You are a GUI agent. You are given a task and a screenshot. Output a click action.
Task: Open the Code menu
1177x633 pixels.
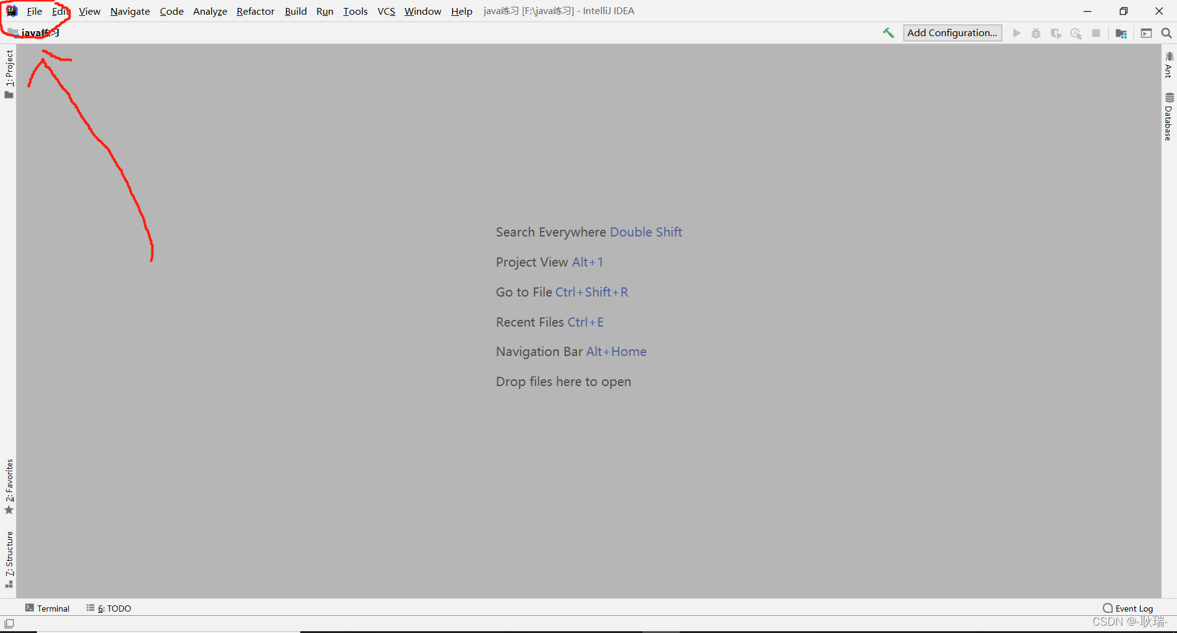172,11
